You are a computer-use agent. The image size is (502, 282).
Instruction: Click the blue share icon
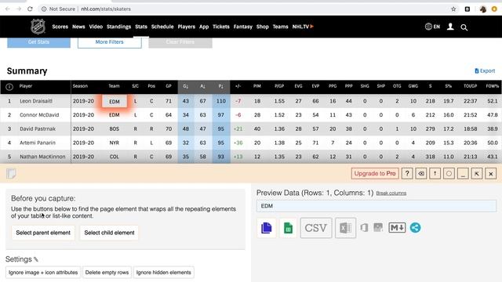pyautogui.click(x=415, y=228)
